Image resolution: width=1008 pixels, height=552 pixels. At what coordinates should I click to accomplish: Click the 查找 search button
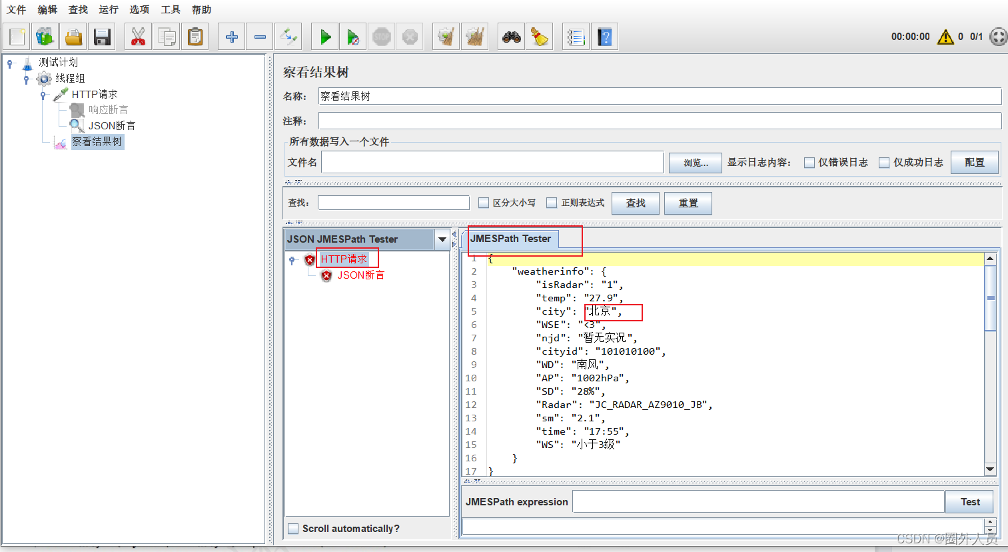tap(636, 203)
